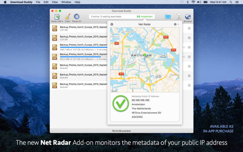The width and height of the screenshot is (243, 152).
Task: Click the Download Buddy window title
Action: 122,11
